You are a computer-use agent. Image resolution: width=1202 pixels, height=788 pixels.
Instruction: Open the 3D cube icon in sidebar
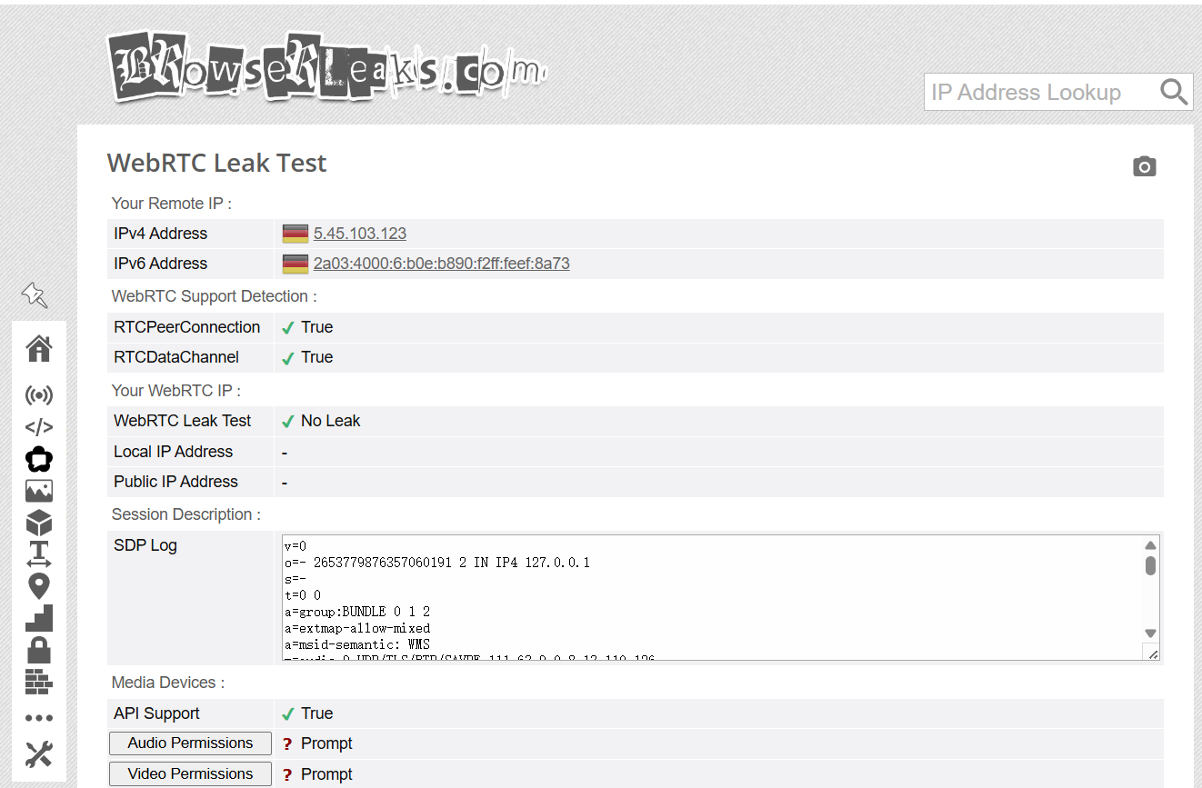click(x=39, y=523)
